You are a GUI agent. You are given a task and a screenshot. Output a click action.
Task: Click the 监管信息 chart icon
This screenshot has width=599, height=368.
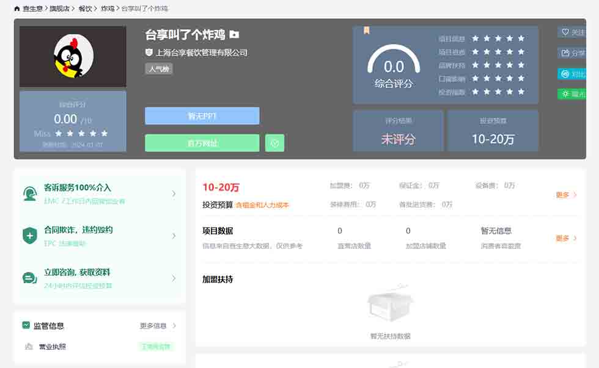(x=26, y=325)
